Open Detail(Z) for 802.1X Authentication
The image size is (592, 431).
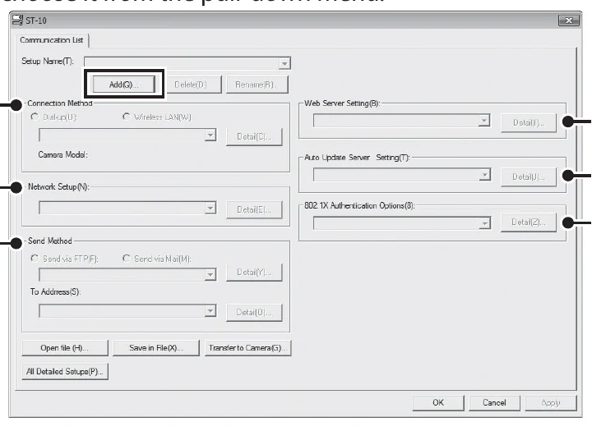coord(529,222)
